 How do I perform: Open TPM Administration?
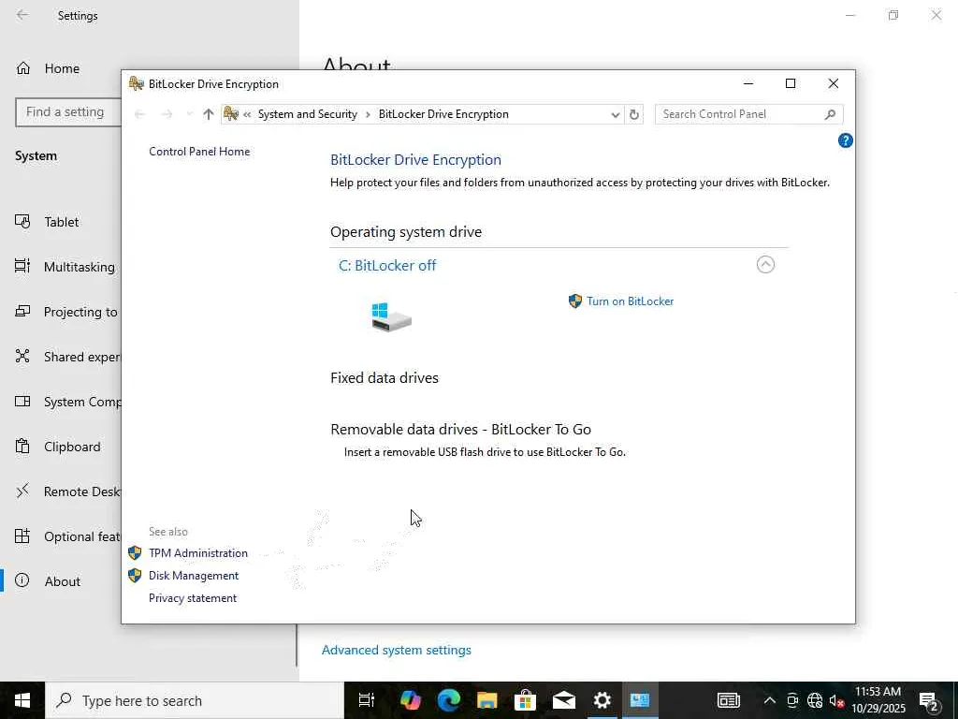point(198,552)
